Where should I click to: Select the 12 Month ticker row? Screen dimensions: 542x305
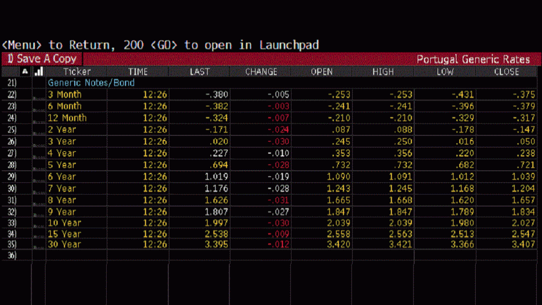pos(67,118)
